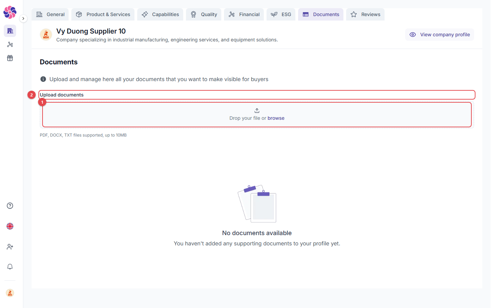Open the company building sidebar icon
Screen dimensions: 494x308
tap(10, 31)
